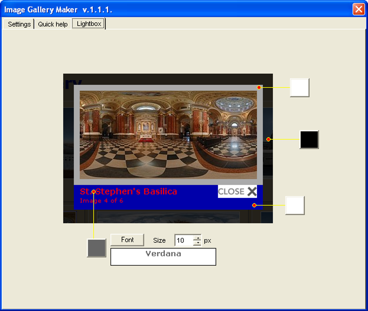Screen dimensions: 368x311
Task: Increase font size with the up stepper
Action: (x=198, y=238)
